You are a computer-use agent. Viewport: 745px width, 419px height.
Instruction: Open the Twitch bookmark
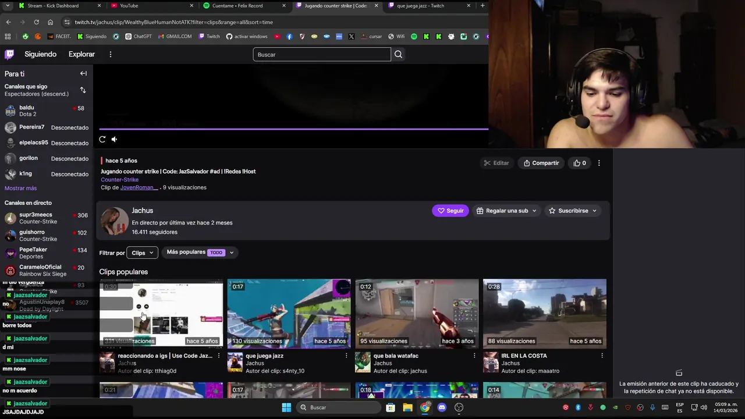[x=210, y=36]
